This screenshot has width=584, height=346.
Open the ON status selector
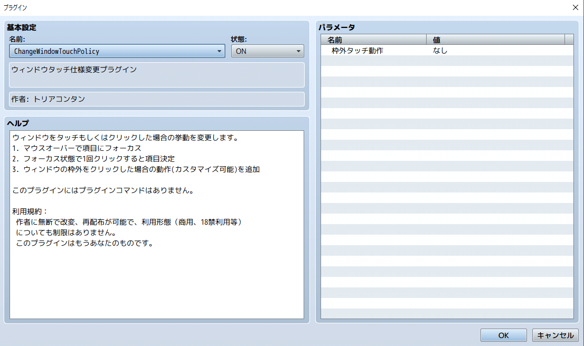(299, 51)
